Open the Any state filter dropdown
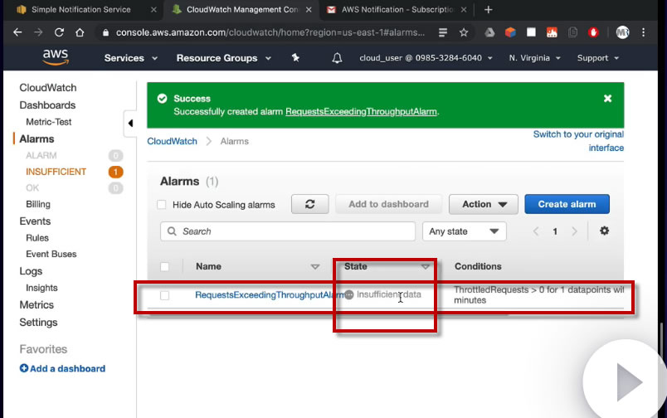 (464, 231)
